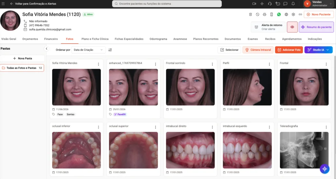Open options menu for Sofia Vitória Mendes photo
The height and width of the screenshot is (179, 336).
(98, 64)
